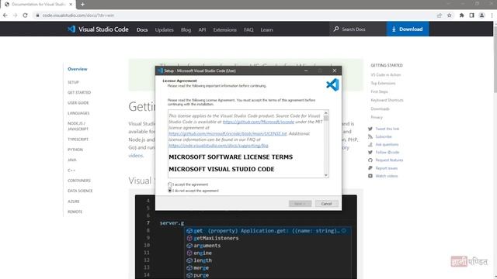The height and width of the screenshot is (279, 497).
Task: Click the blue Download button
Action: [408, 29]
